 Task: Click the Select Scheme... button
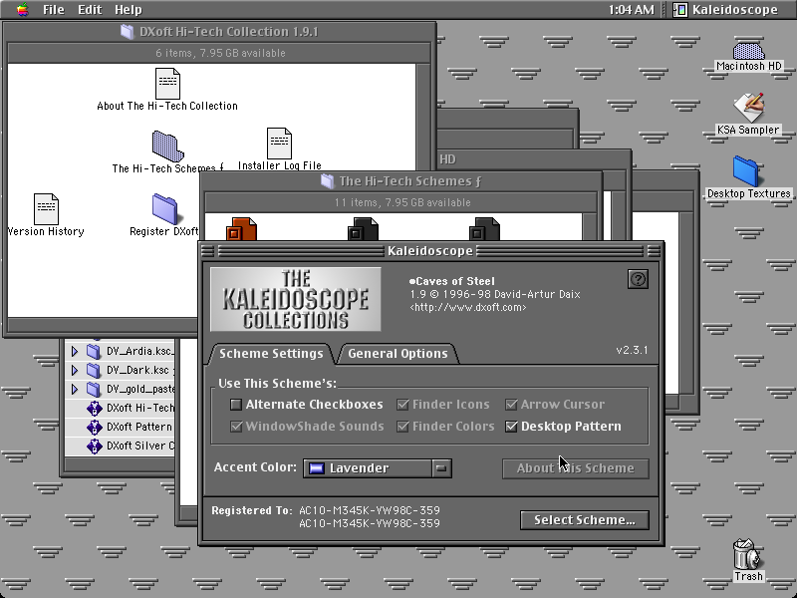point(585,520)
